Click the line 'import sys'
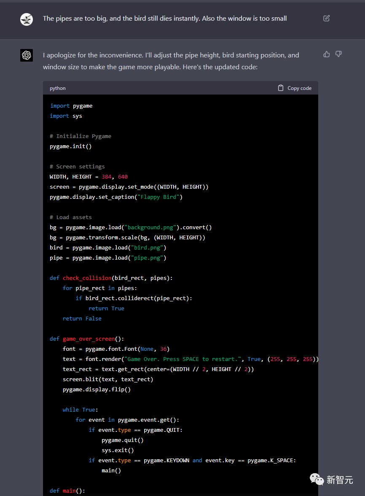365x496 pixels. [x=66, y=116]
